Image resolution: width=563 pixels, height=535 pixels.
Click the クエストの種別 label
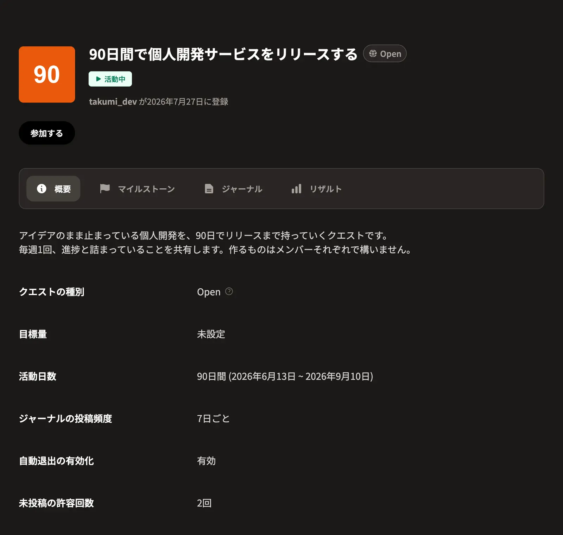pyautogui.click(x=52, y=292)
